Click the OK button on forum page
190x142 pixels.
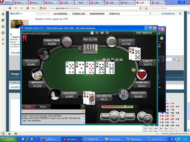179,60
